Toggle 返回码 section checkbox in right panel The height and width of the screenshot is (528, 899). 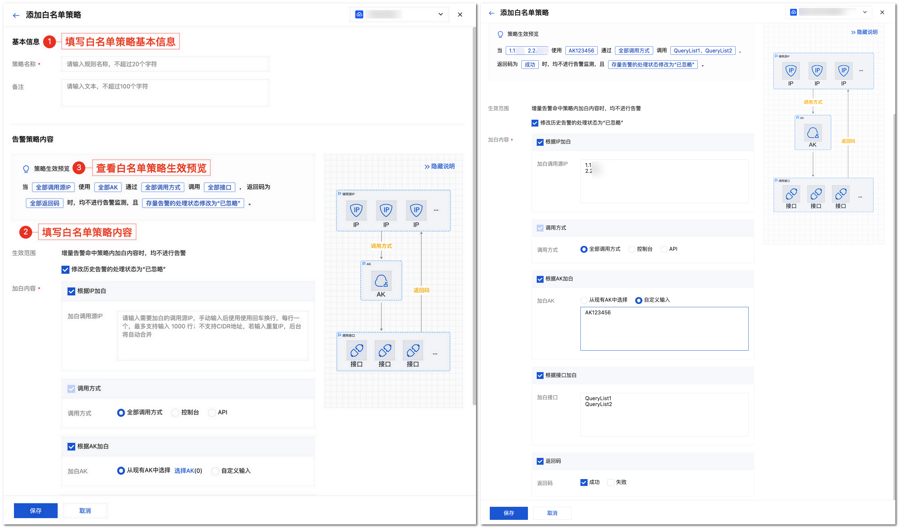point(540,461)
